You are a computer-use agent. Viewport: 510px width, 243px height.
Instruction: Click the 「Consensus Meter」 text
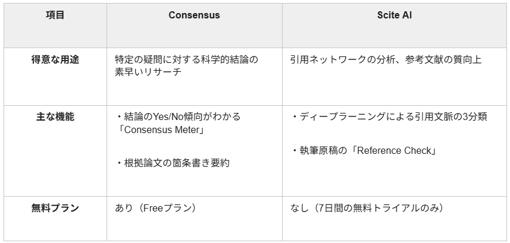(159, 130)
